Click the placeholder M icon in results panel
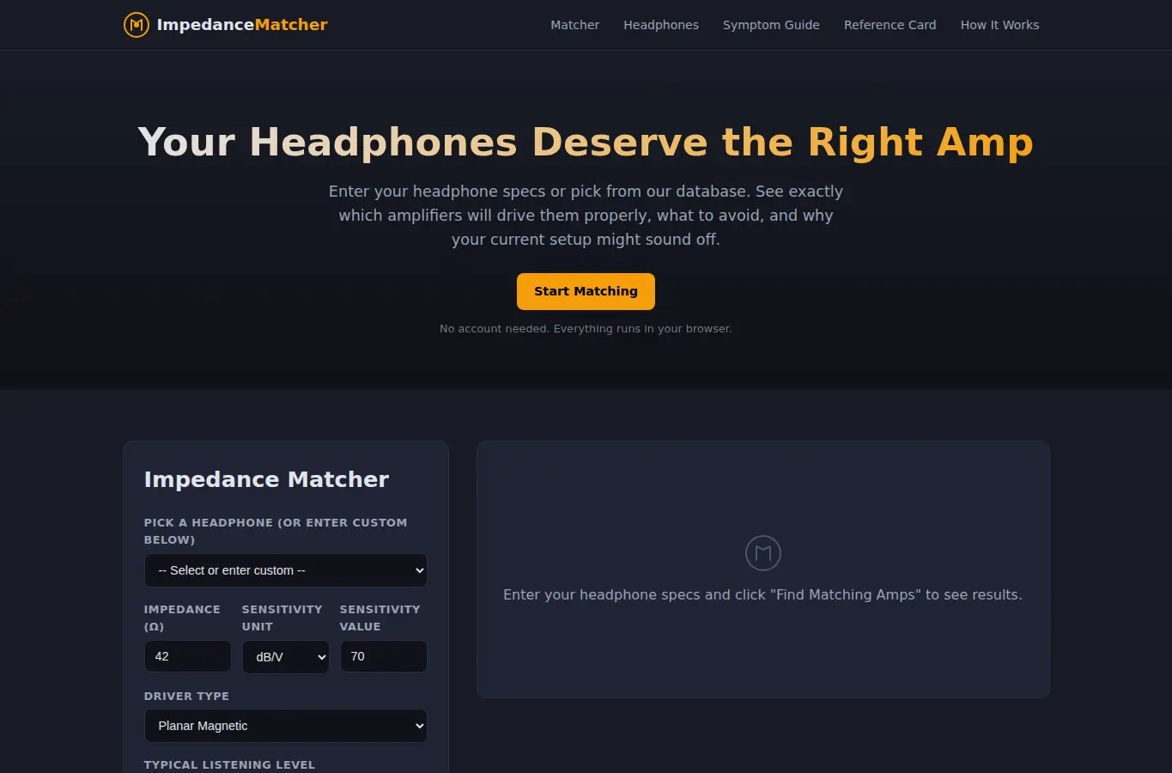The width and height of the screenshot is (1172, 773). coord(763,553)
